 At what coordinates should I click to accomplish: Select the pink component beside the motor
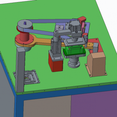(x=83, y=27)
